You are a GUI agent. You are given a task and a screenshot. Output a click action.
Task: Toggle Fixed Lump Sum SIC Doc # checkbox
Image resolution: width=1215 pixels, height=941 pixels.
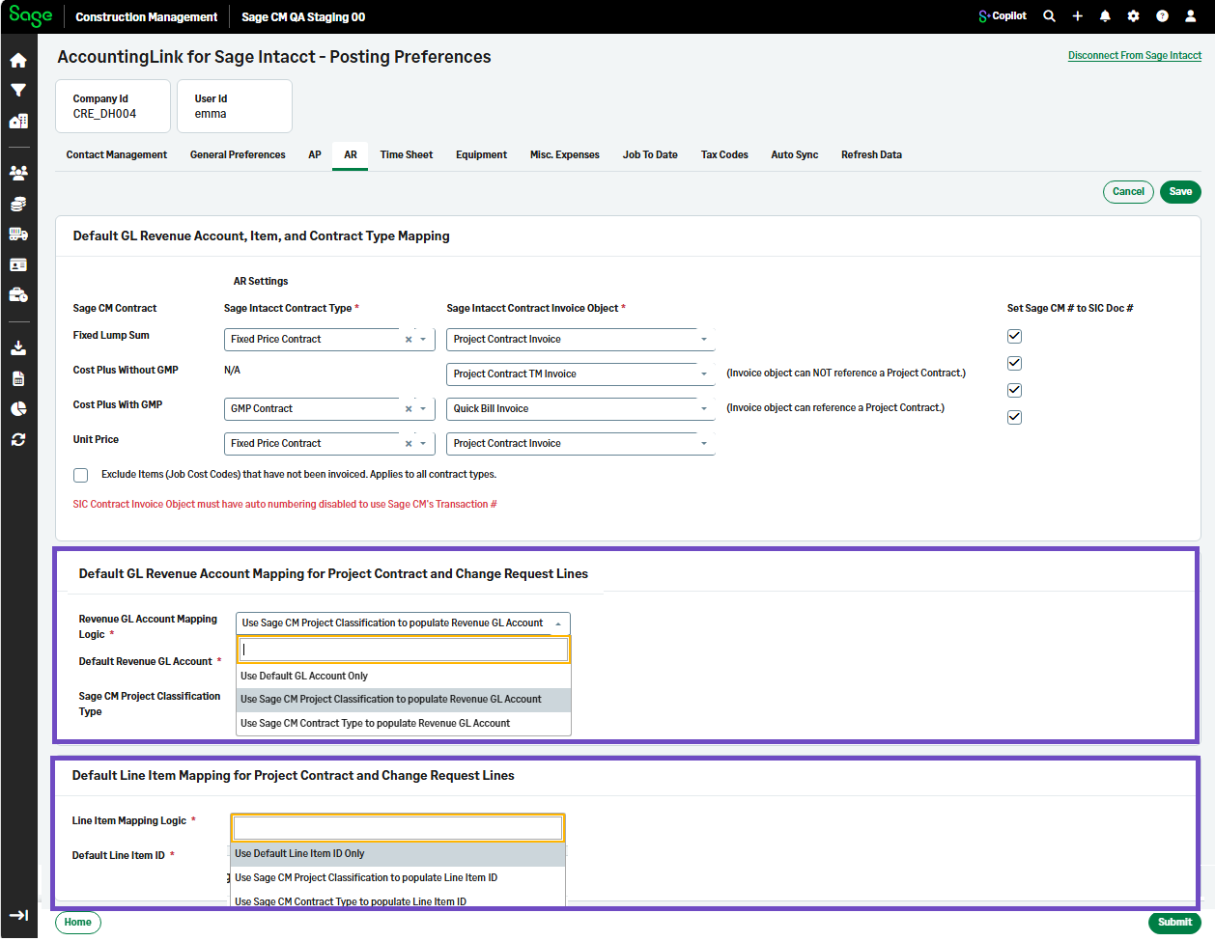[x=1014, y=336]
